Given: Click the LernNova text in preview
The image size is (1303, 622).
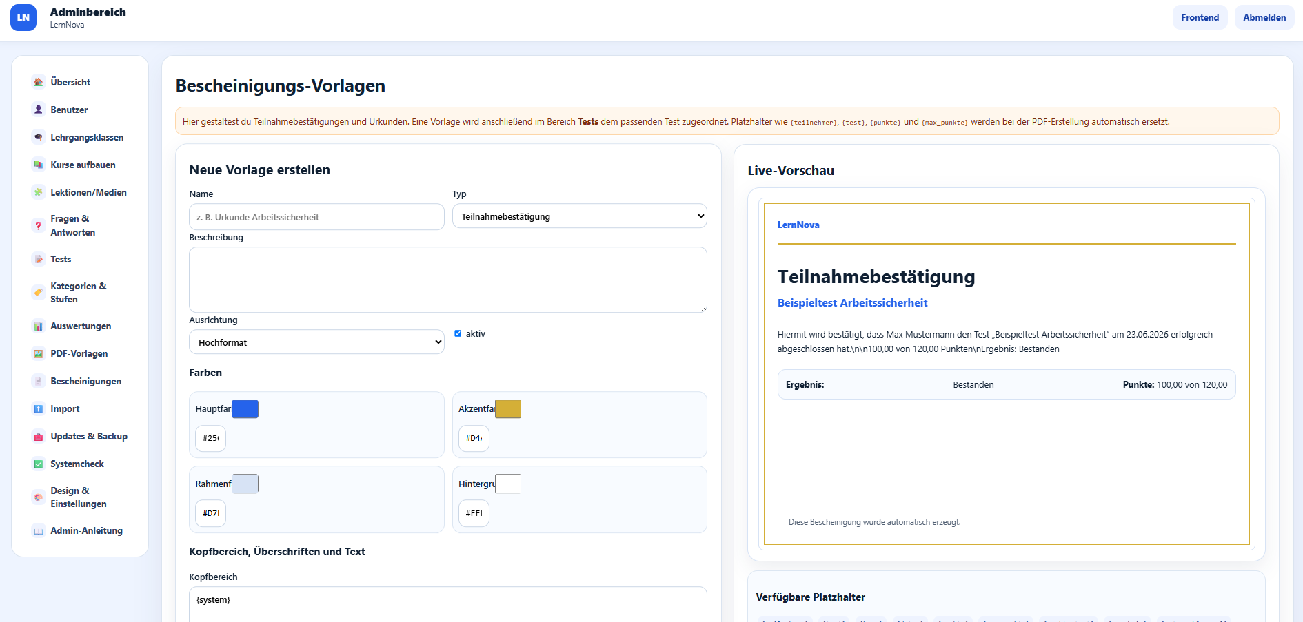Looking at the screenshot, I should (x=798, y=225).
